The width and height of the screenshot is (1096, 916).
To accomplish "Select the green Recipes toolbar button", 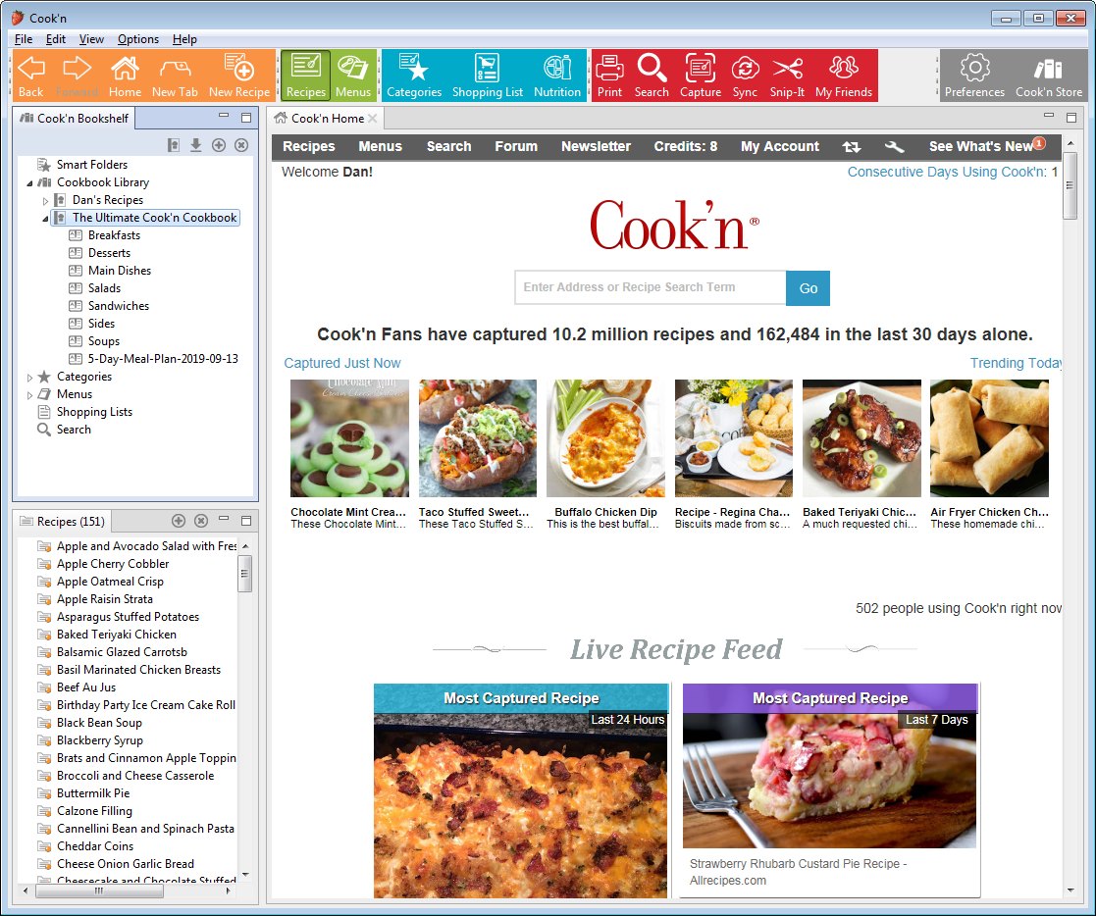I will pos(305,76).
